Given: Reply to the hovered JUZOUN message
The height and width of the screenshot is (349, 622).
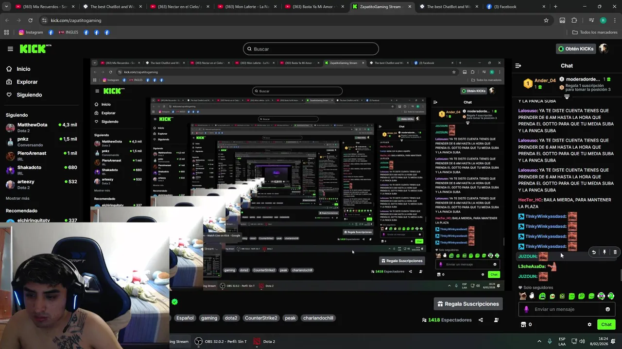Looking at the screenshot, I should click(594, 252).
